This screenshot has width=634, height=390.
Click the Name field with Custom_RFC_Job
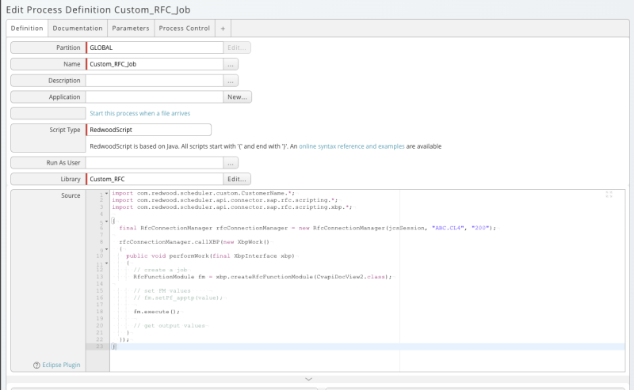155,64
